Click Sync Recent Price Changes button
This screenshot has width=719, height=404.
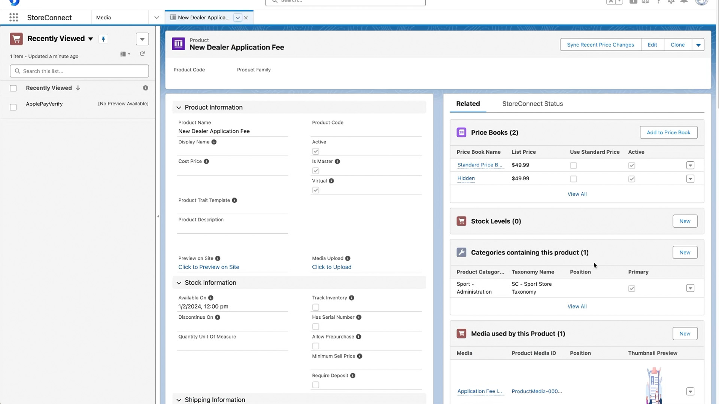pos(600,45)
